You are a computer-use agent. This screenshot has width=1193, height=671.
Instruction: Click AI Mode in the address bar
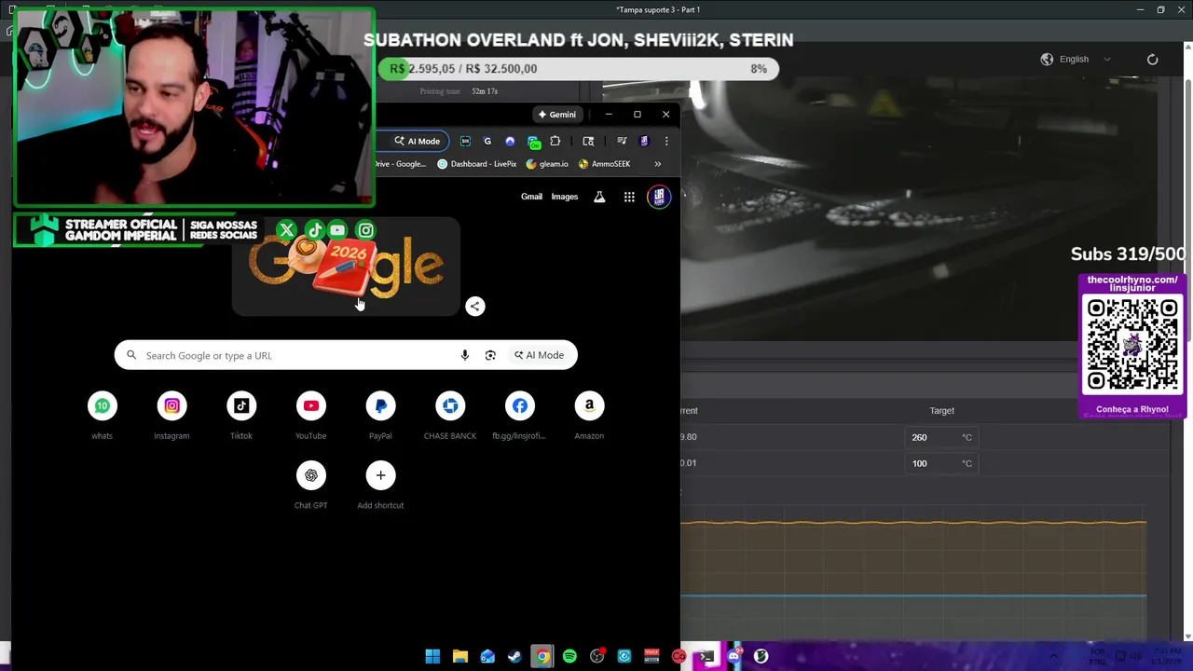[x=417, y=142]
